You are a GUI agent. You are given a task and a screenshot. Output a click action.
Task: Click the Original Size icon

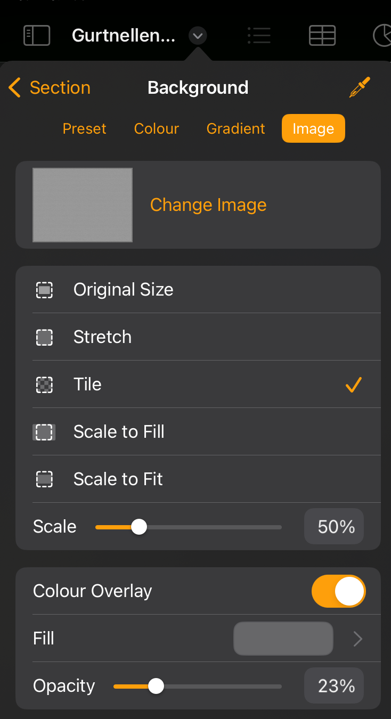click(x=44, y=290)
